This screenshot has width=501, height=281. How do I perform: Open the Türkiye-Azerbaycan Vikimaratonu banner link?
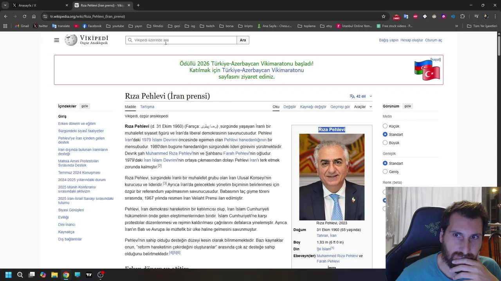point(263,70)
